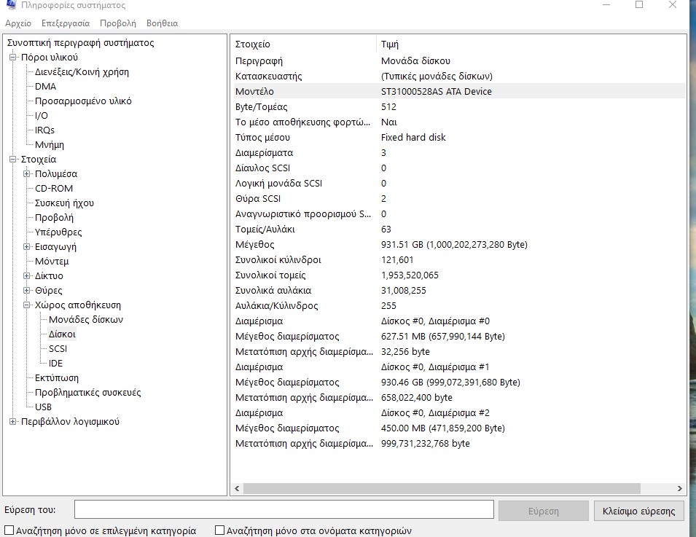Select the Μοντέλο row
The height and width of the screenshot is (537, 696).
coord(459,91)
